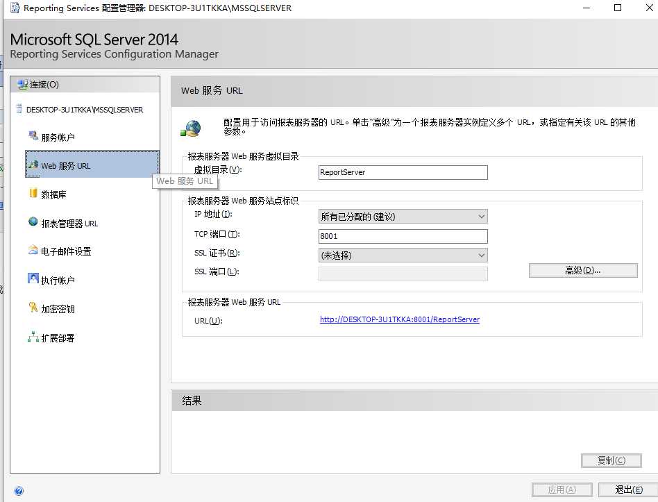The image size is (658, 502).
Task: Click the 报表服务器 Web 服务虚拟目录 group title
Action: tap(243, 156)
